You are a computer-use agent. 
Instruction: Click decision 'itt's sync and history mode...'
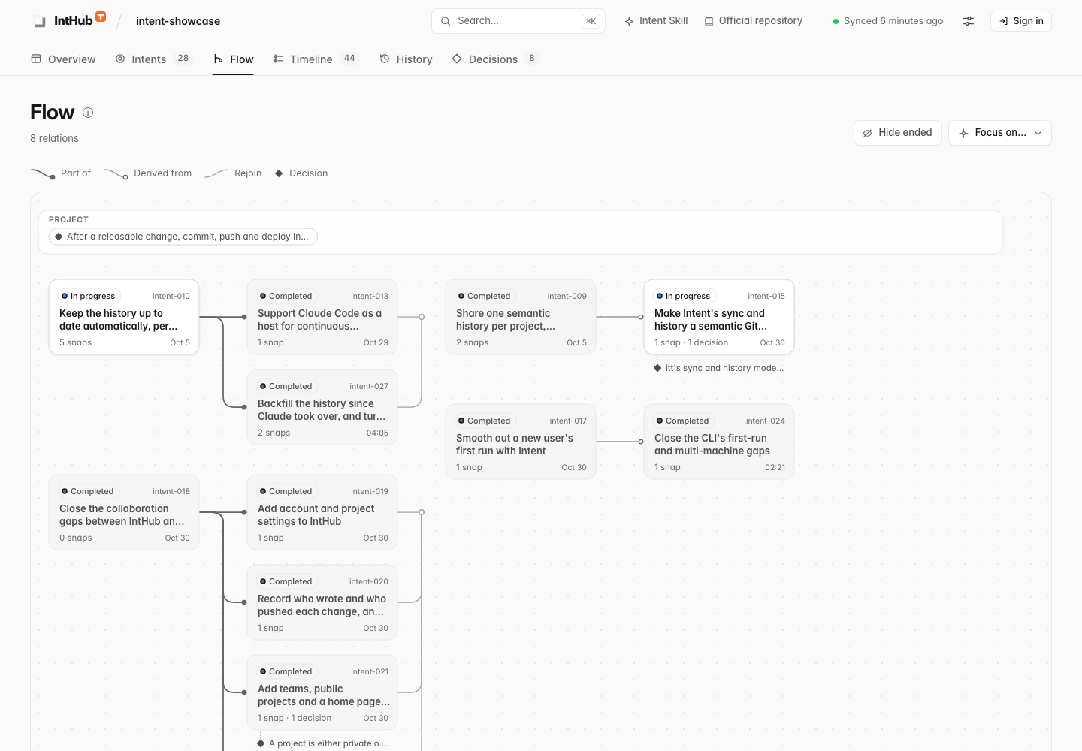[x=719, y=368]
